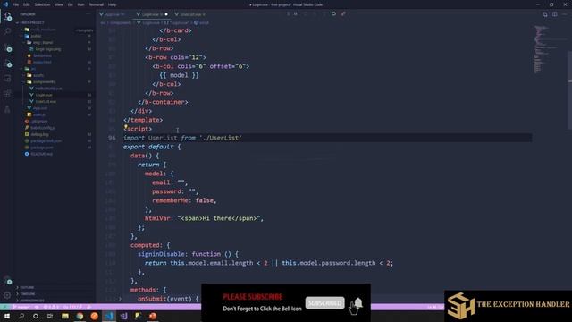Restart the debug session
Image resolution: width=572 pixels, height=322 pixels.
point(333,14)
